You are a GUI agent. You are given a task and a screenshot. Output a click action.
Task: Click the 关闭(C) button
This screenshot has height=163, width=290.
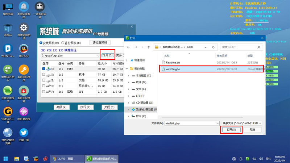[x=109, y=107]
